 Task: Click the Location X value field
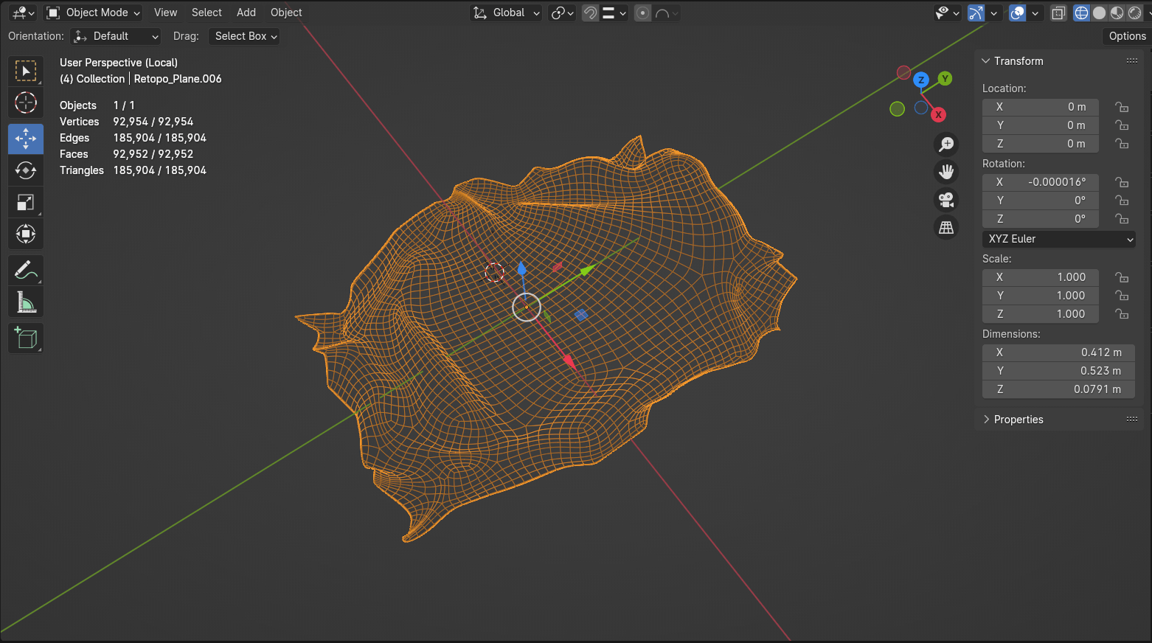pos(1040,107)
